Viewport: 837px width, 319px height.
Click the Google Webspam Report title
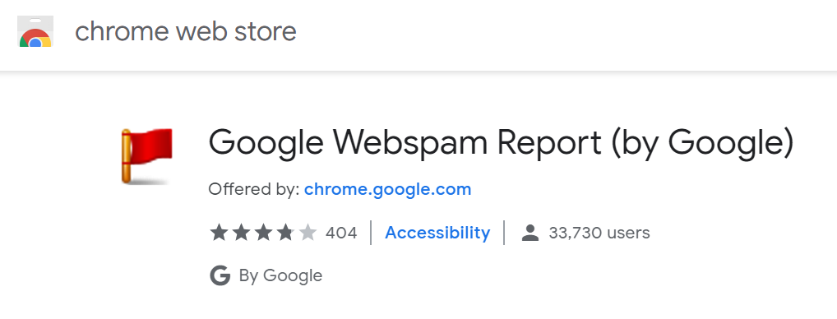tap(501, 144)
